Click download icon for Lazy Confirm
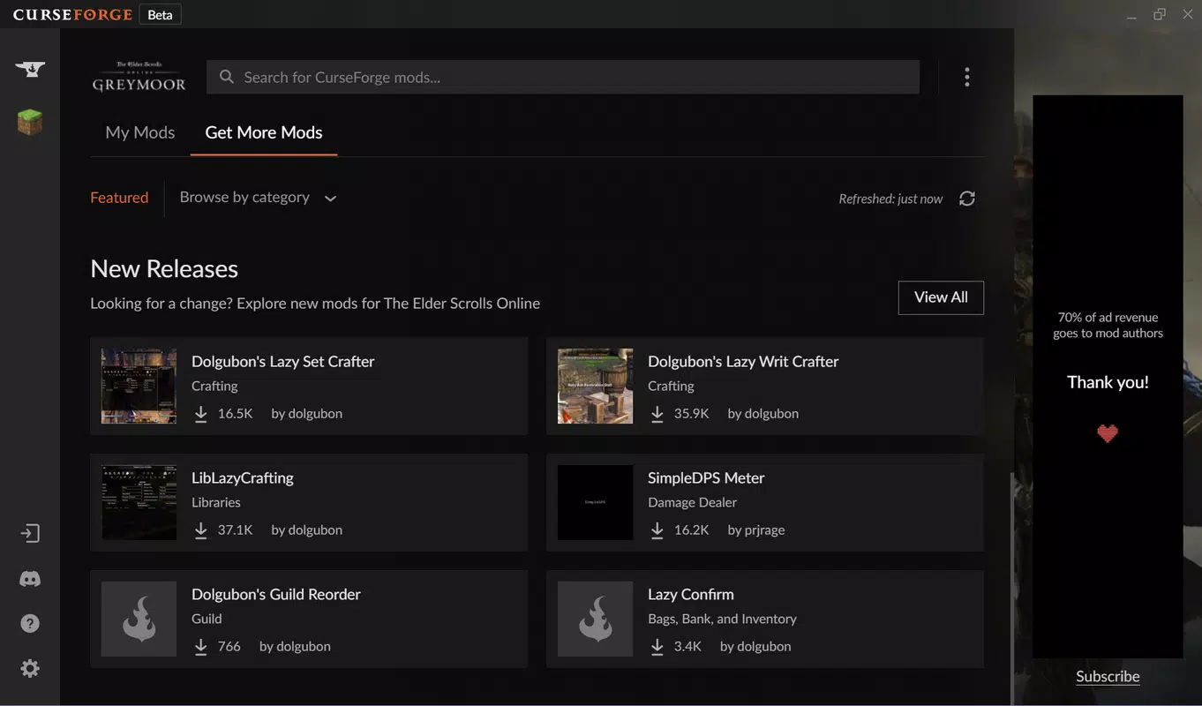The width and height of the screenshot is (1202, 706). tap(657, 647)
